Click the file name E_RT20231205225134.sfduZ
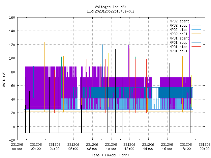The width and height of the screenshot is (211, 158). [110, 11]
